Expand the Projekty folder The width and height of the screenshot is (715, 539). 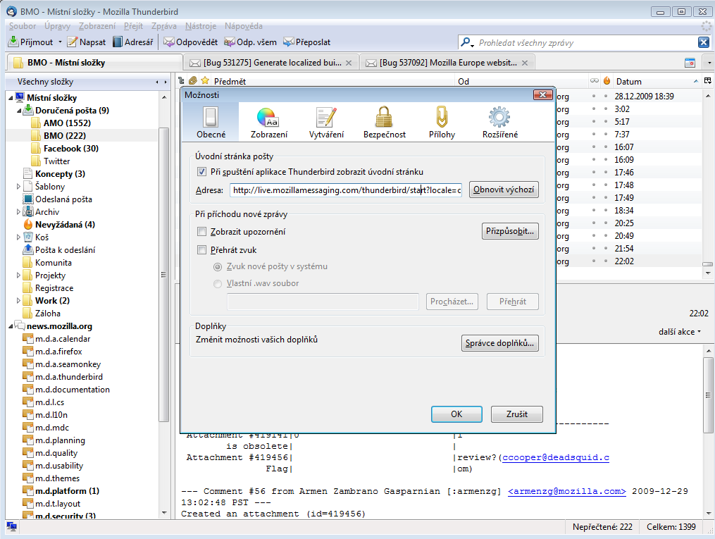click(18, 275)
